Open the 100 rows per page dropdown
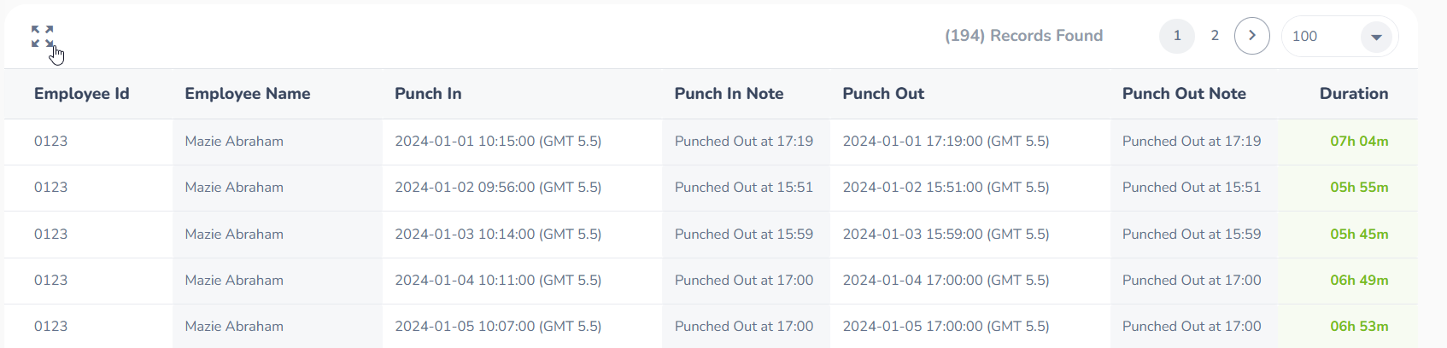The image size is (1447, 348). pos(1339,36)
